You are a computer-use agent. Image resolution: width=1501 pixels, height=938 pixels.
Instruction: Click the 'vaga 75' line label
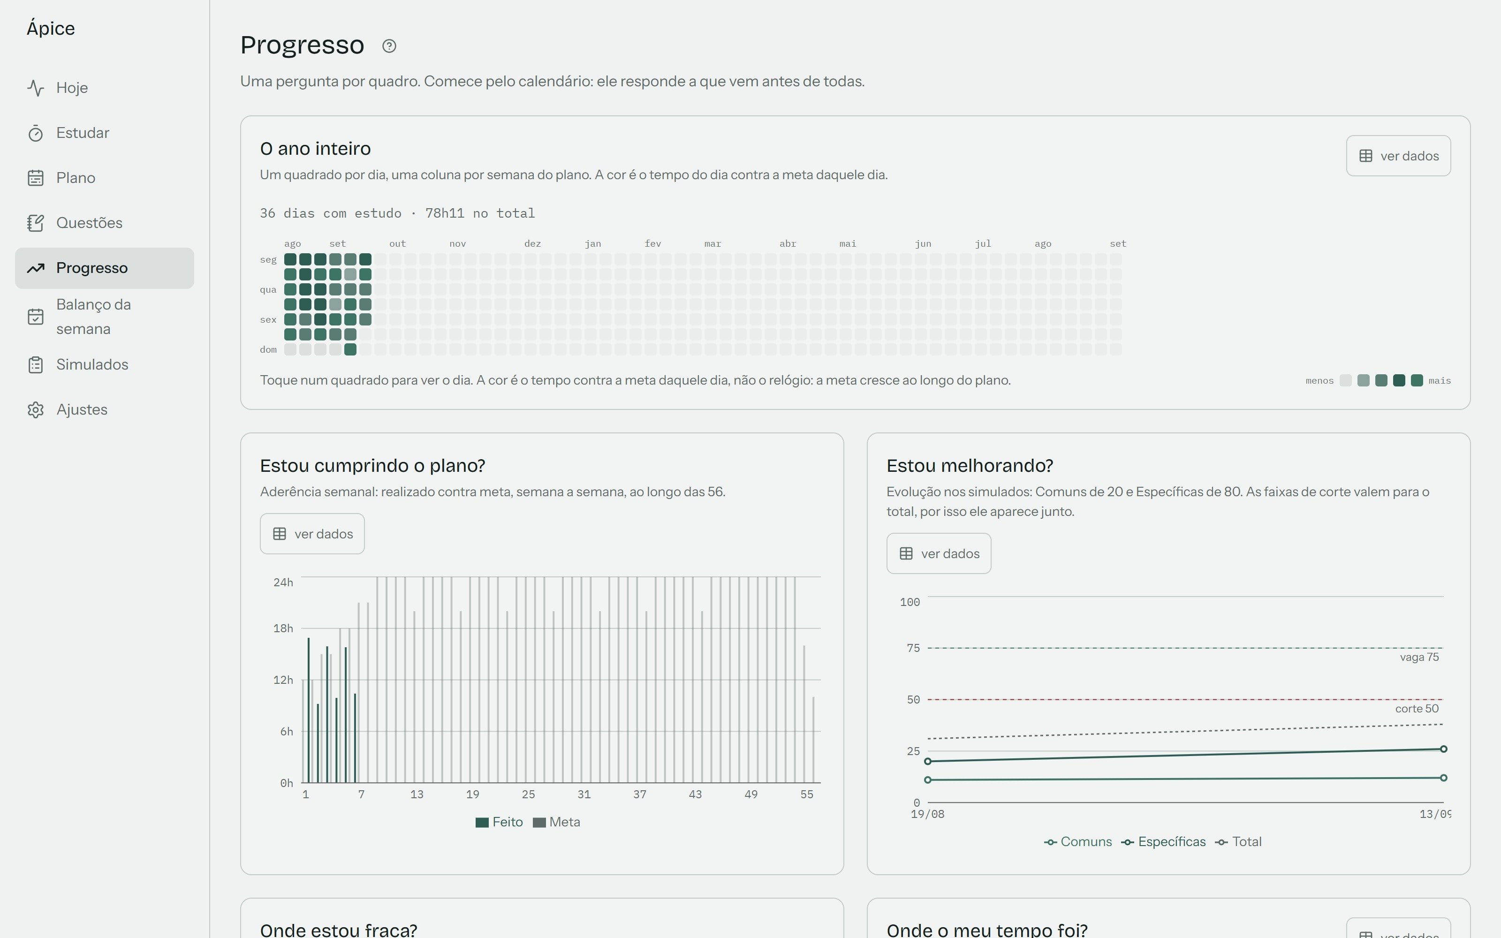click(1419, 658)
